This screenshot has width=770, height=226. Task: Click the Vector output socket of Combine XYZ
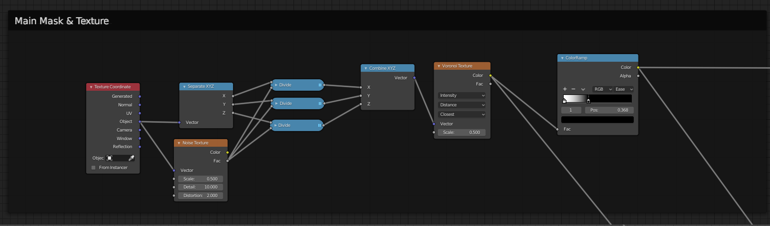click(x=414, y=78)
